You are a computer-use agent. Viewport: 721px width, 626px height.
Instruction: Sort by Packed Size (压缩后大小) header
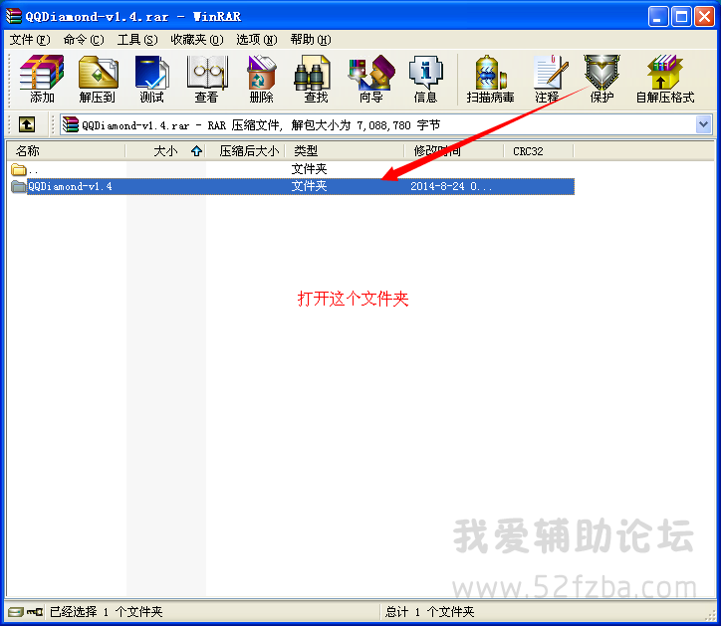pos(245,150)
